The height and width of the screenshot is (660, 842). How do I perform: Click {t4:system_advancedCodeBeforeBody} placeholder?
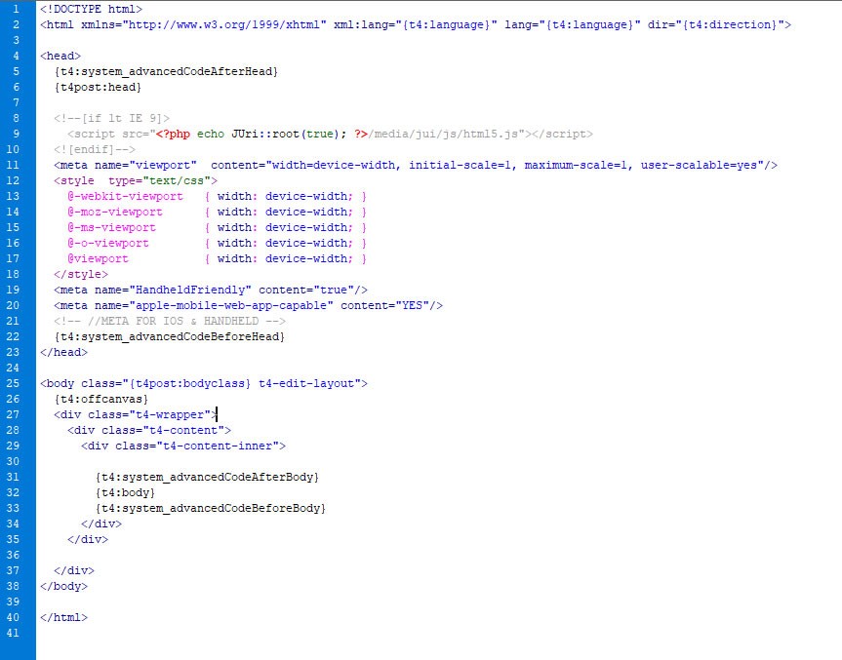[x=210, y=508]
